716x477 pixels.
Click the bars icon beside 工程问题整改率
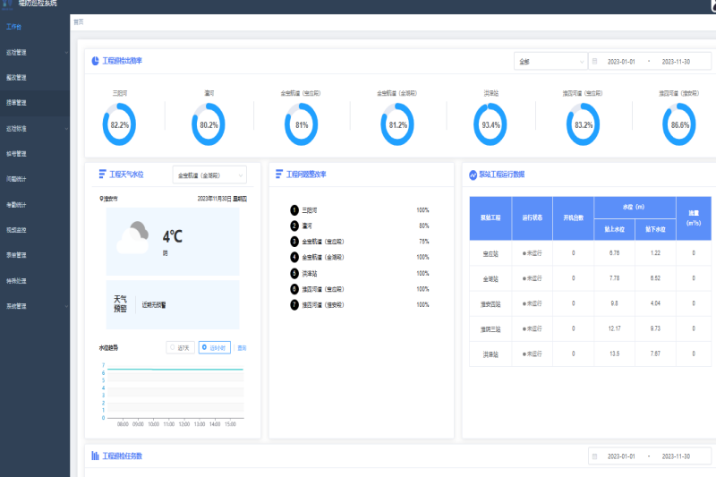click(279, 174)
